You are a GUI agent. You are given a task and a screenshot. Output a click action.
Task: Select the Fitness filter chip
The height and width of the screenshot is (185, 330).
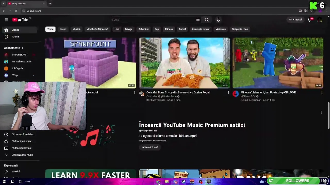169,29
